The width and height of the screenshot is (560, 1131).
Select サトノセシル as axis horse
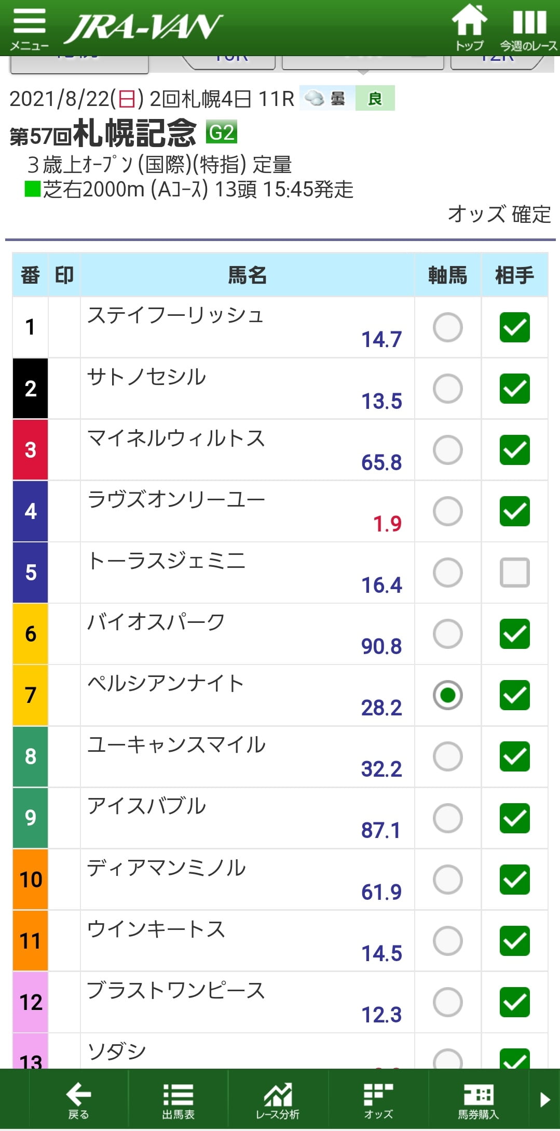(447, 389)
